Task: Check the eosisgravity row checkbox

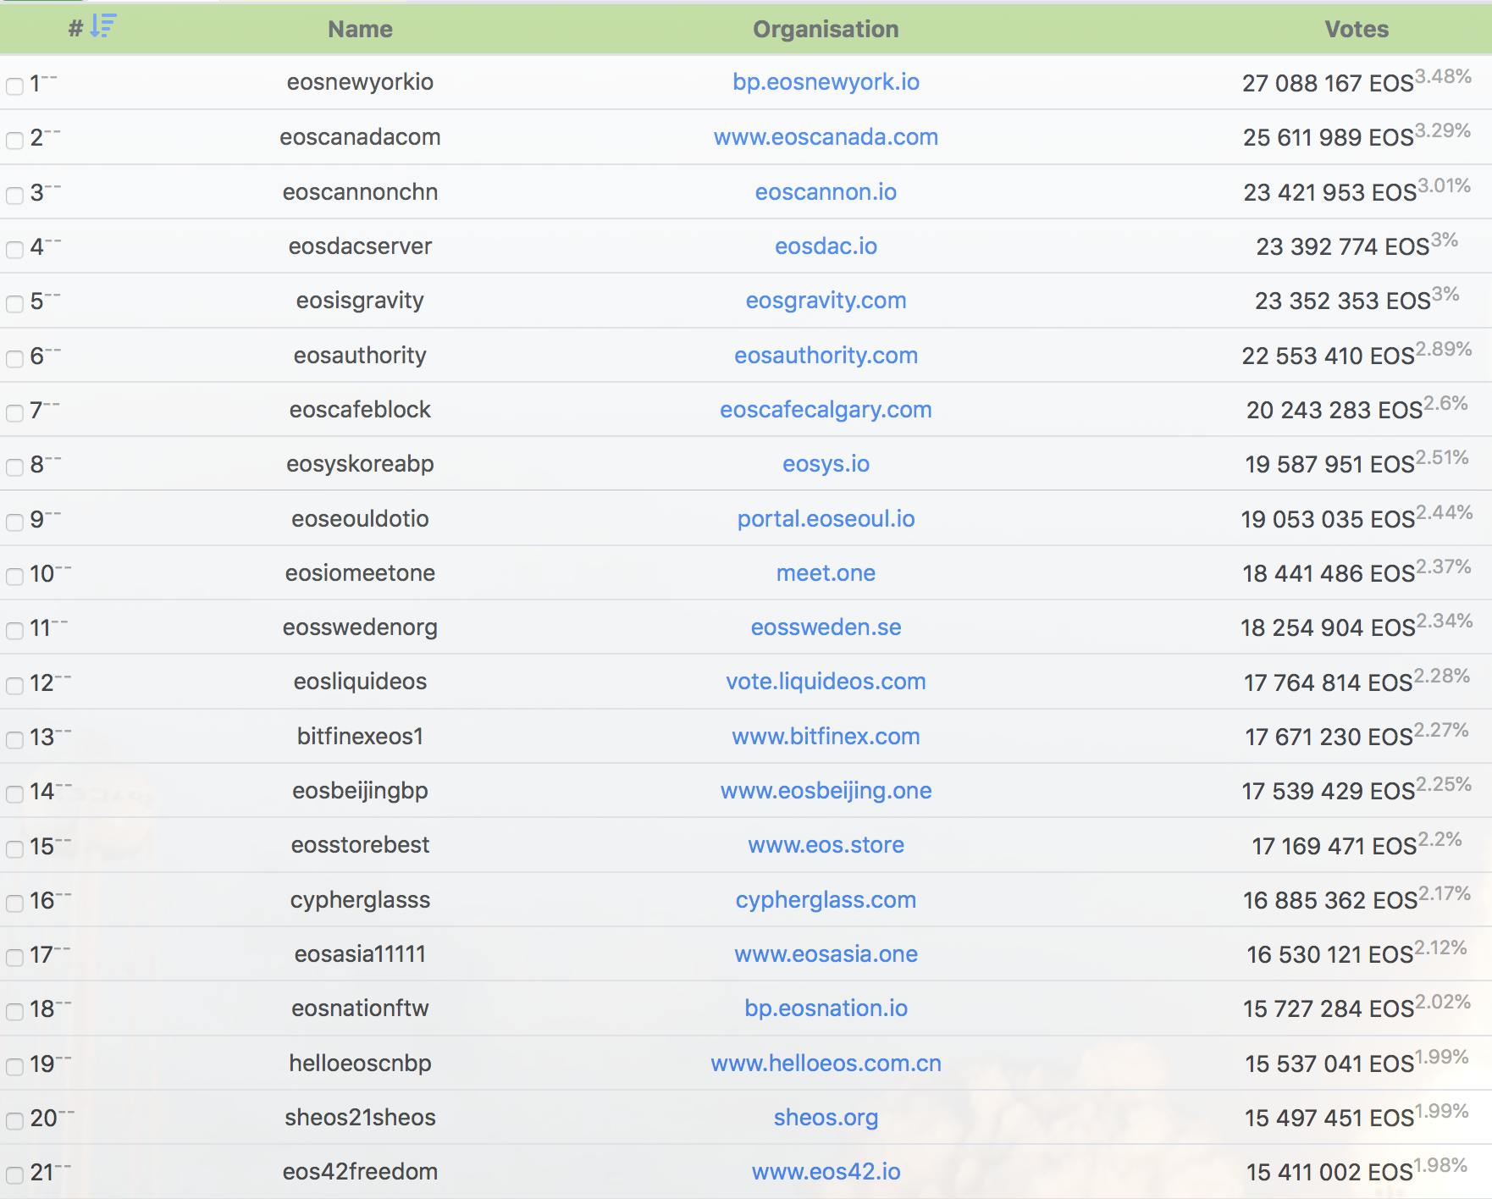Action: point(14,304)
